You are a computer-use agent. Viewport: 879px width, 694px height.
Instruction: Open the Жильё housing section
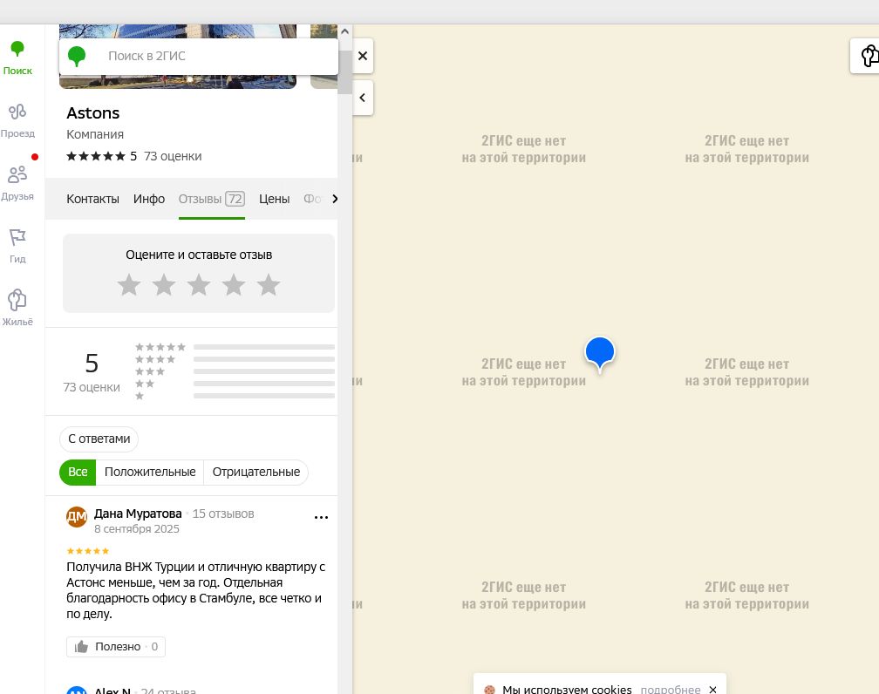point(17,309)
